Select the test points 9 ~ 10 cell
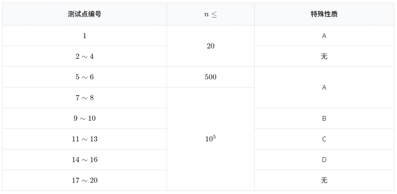This screenshot has height=194, width=397. (x=85, y=118)
